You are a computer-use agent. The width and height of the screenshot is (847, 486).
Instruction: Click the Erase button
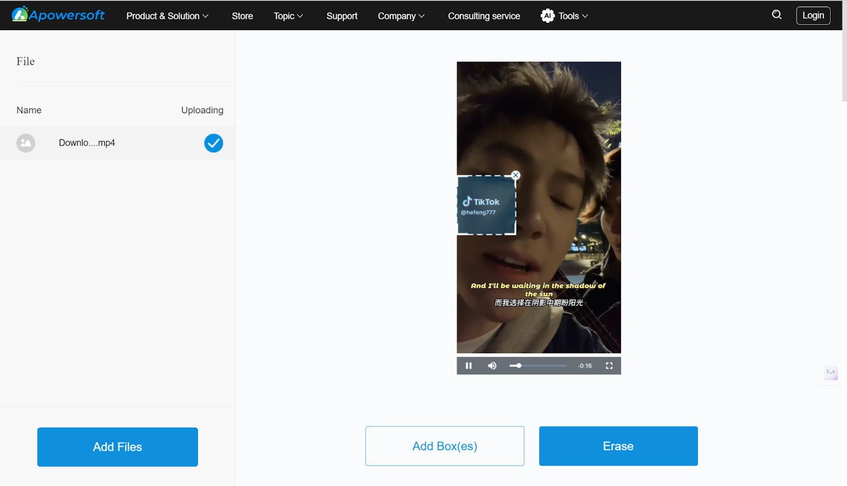[x=618, y=446]
